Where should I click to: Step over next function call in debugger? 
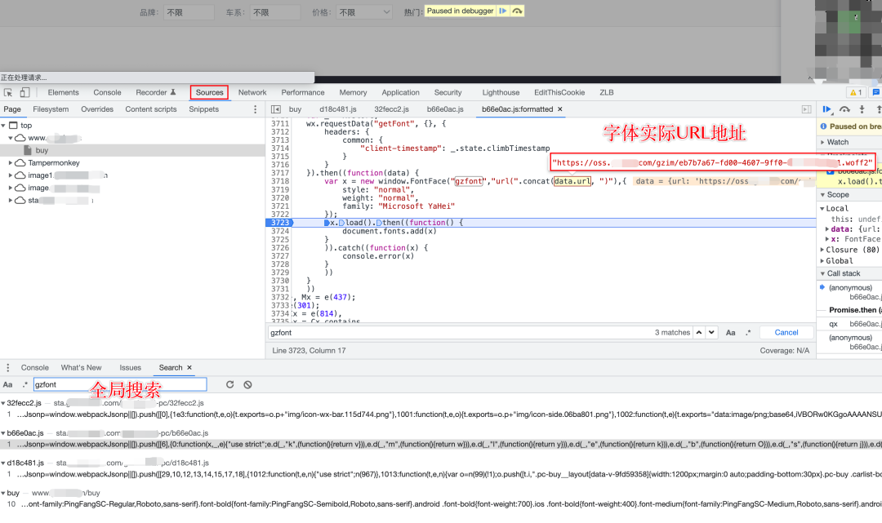click(x=844, y=109)
